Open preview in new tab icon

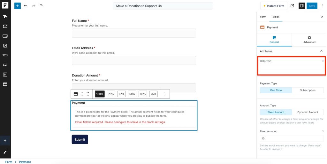point(292,6)
